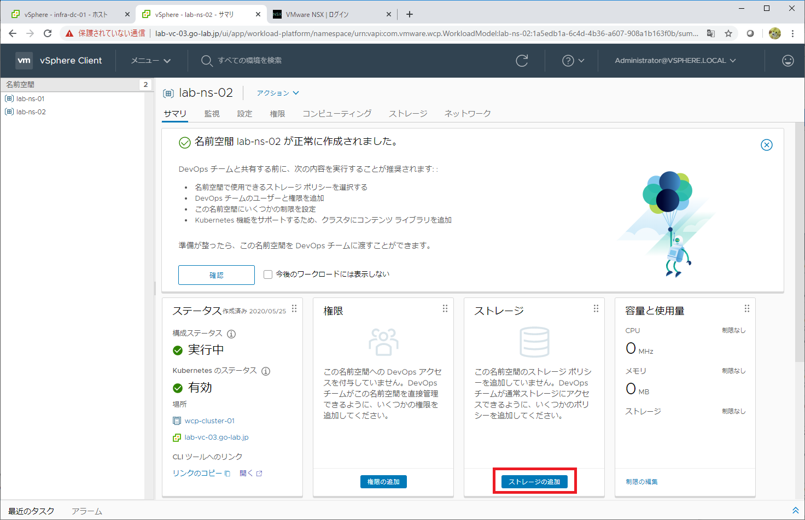Click drag handle on ストレージ card
805x520 pixels.
pyautogui.click(x=596, y=309)
